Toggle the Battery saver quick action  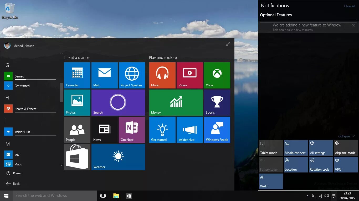pyautogui.click(x=271, y=165)
